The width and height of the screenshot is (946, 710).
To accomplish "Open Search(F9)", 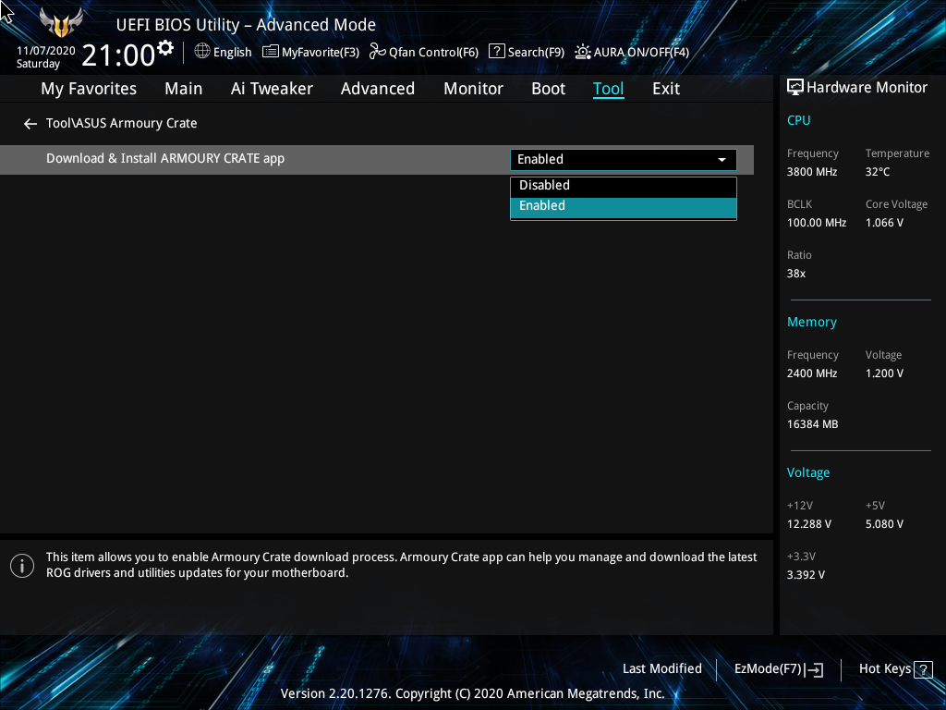I will click(x=527, y=52).
